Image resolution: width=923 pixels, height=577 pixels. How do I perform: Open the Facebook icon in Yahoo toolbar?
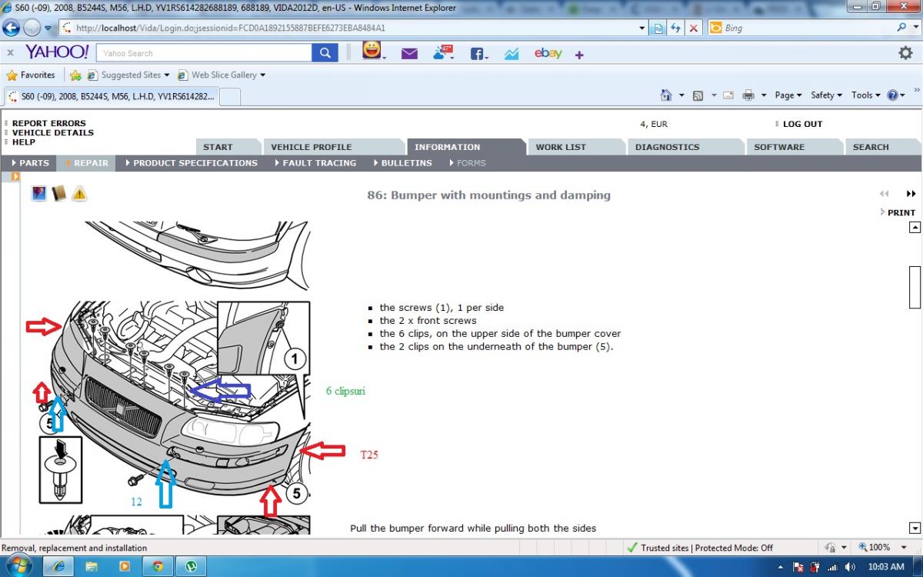coord(478,54)
